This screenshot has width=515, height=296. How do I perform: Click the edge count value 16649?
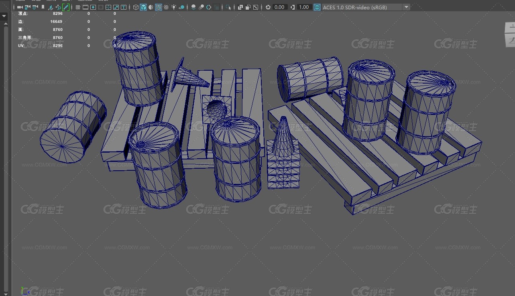coord(56,22)
